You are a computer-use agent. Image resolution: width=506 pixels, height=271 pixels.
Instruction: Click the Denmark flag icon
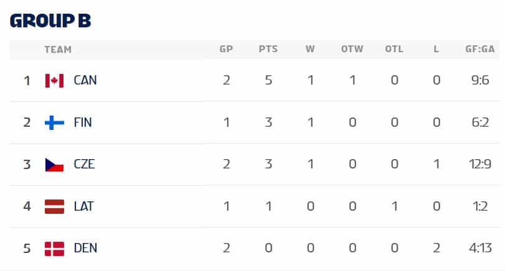click(55, 249)
